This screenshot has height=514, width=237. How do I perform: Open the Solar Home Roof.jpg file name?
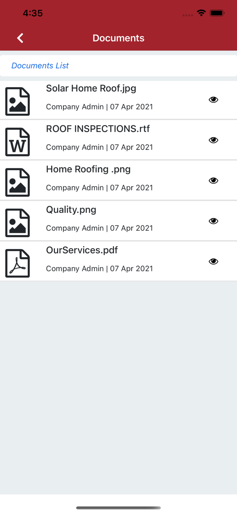91,88
